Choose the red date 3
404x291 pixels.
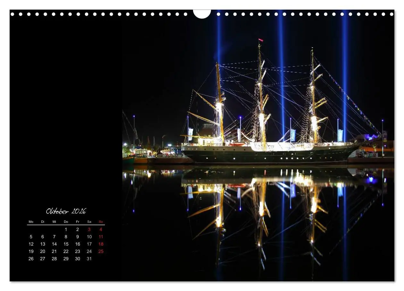89,229
